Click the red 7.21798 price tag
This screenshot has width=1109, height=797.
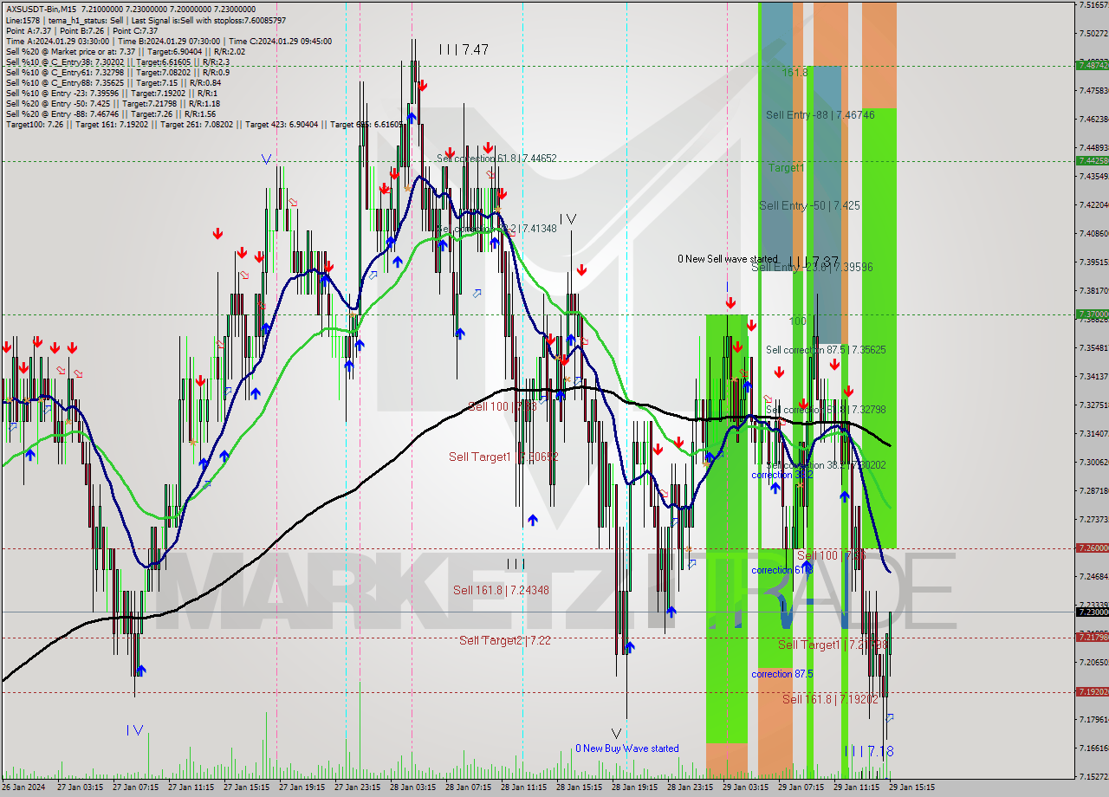[x=1092, y=637]
